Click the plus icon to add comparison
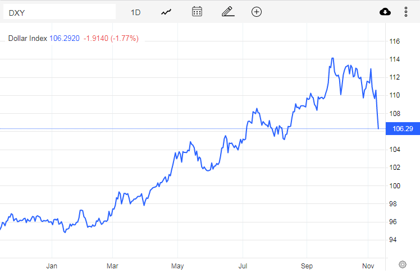The image size is (420, 274). coord(257,12)
